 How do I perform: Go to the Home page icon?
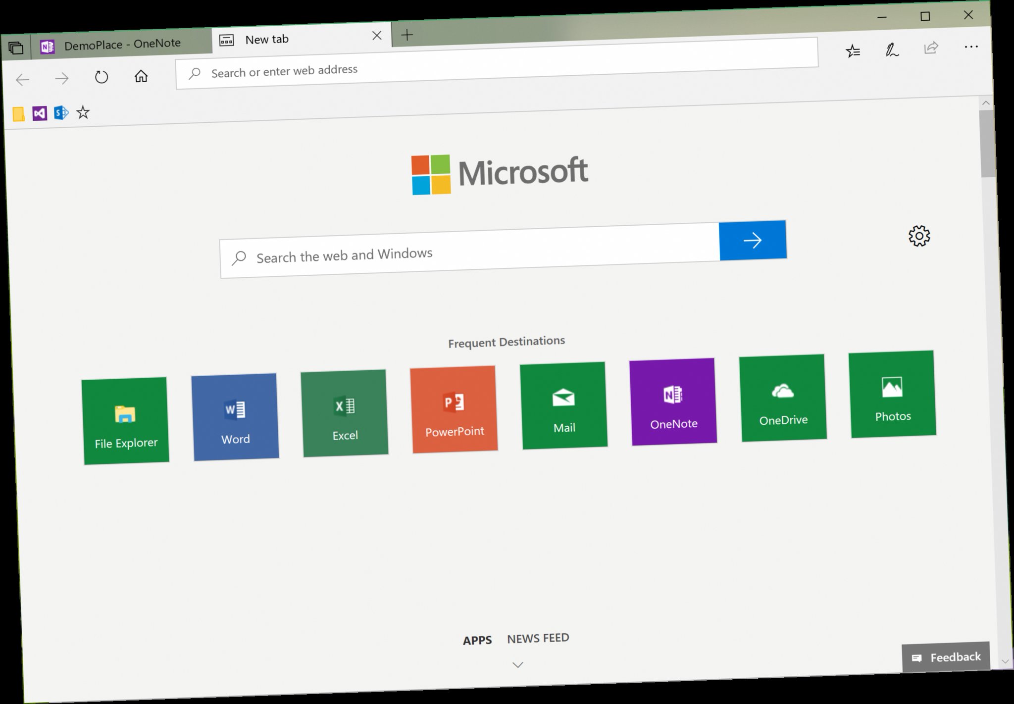(x=141, y=76)
